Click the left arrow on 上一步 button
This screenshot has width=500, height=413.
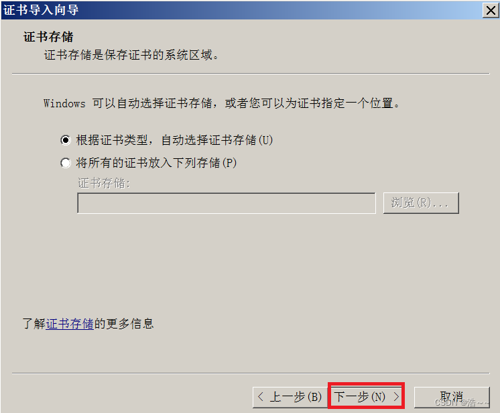coord(261,397)
